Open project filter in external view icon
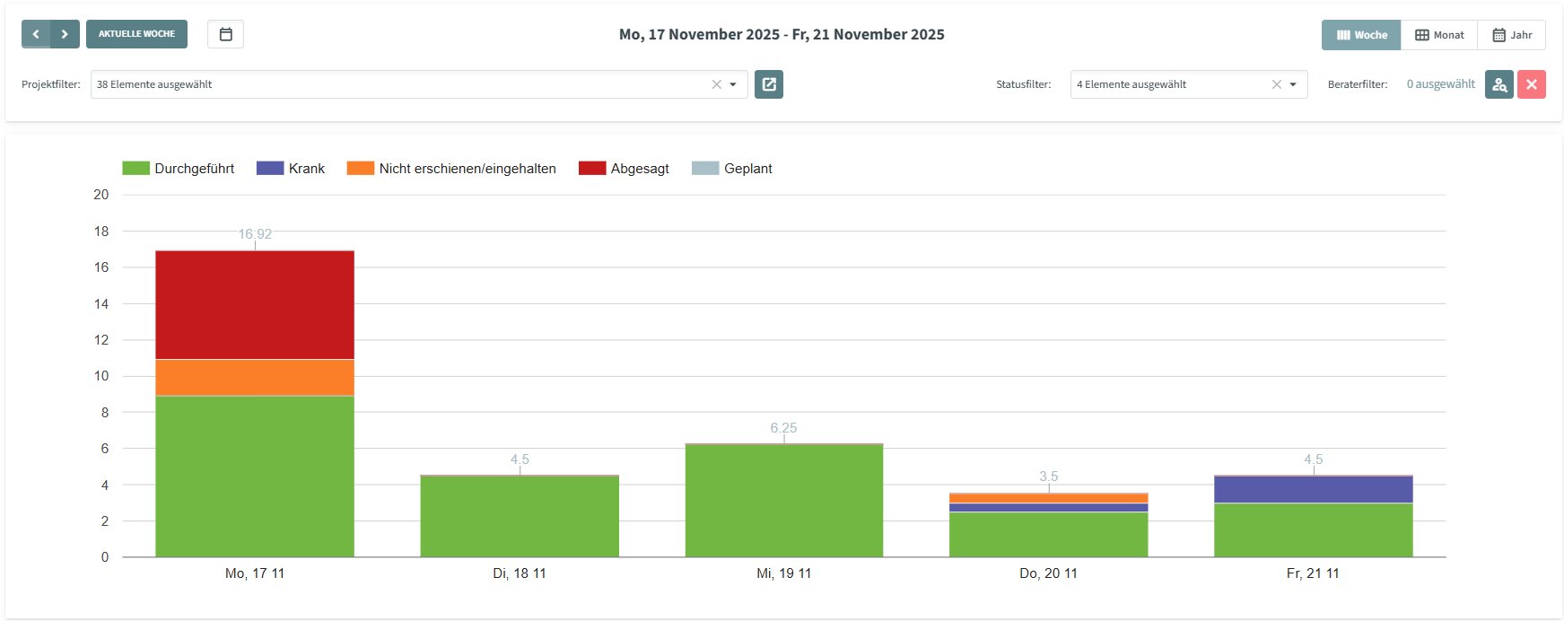 (769, 84)
